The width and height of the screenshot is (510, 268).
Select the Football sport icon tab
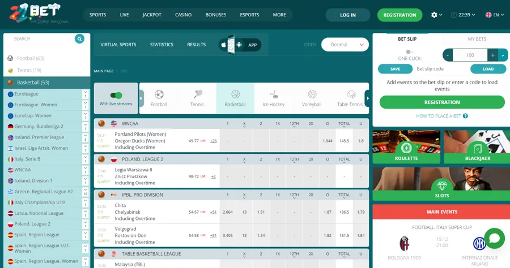click(x=159, y=98)
